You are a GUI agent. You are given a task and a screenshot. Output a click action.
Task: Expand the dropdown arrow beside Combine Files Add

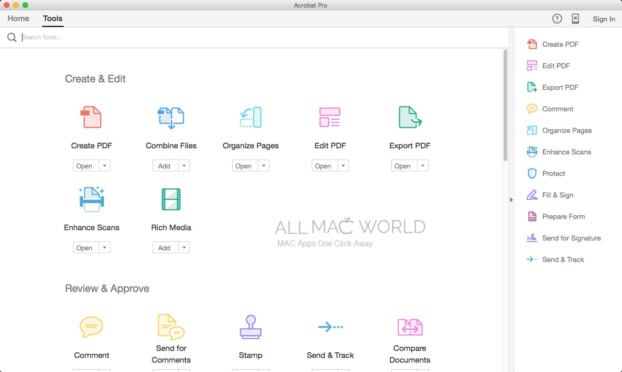tap(184, 166)
